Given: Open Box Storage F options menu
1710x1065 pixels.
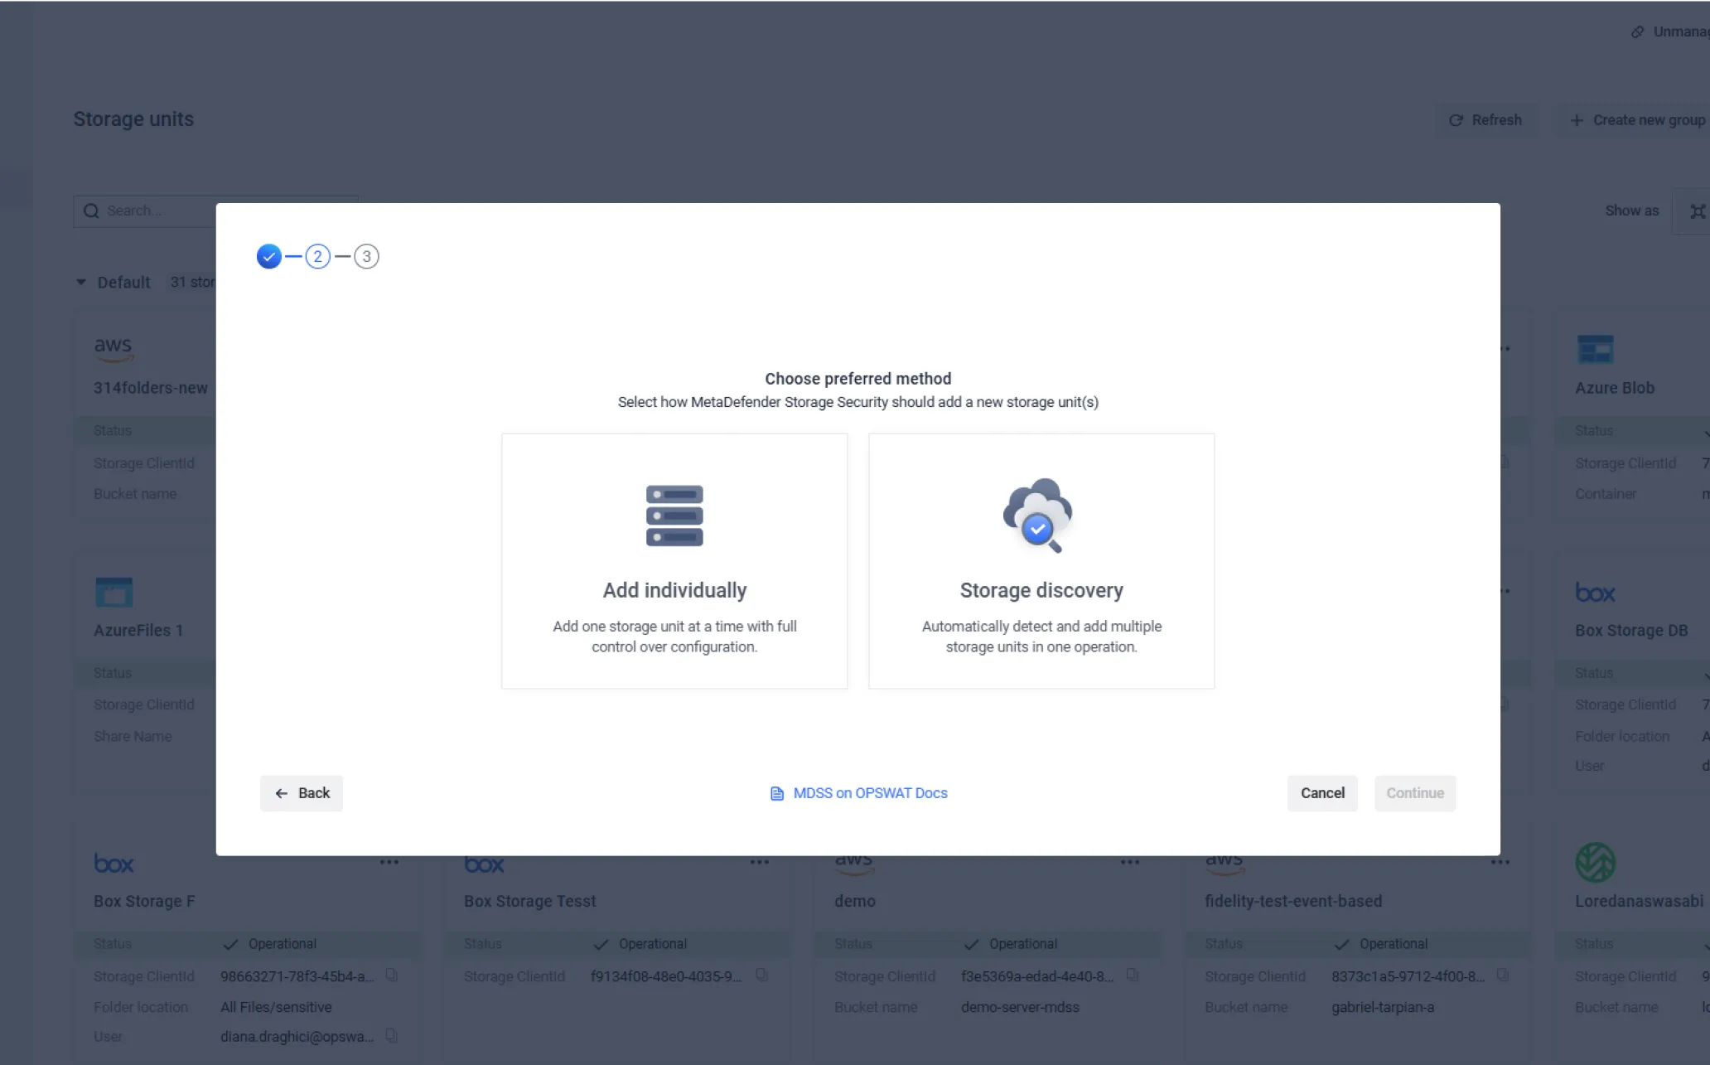Looking at the screenshot, I should (389, 862).
